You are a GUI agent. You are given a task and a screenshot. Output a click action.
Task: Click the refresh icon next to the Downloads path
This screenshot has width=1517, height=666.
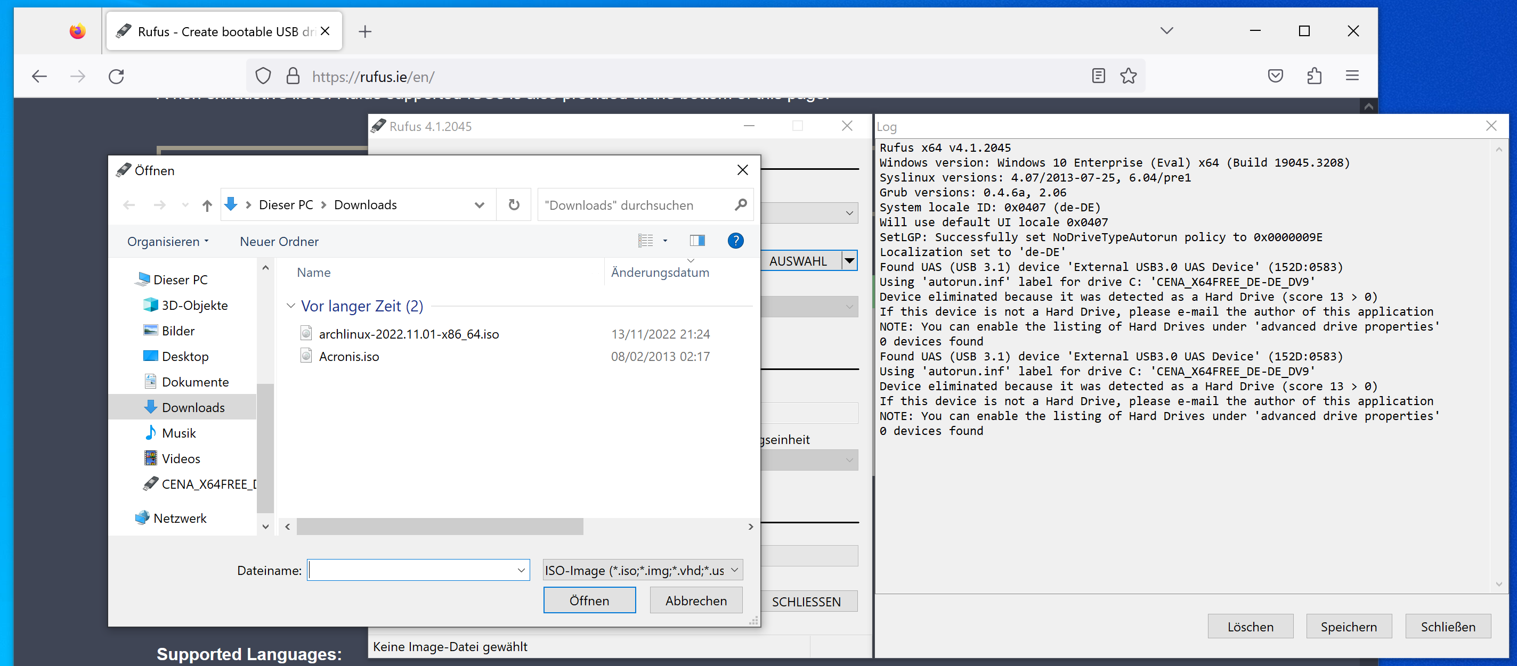click(x=514, y=204)
